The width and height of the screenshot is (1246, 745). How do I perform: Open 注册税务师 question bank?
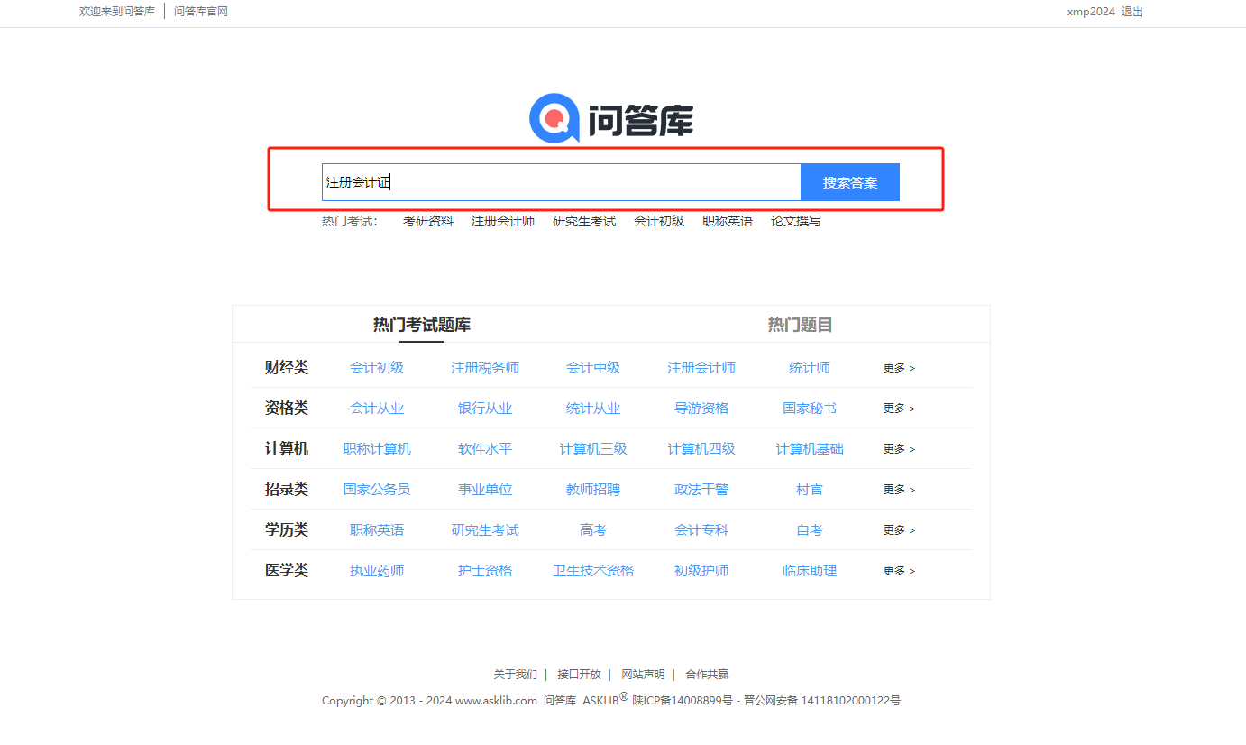[485, 368]
